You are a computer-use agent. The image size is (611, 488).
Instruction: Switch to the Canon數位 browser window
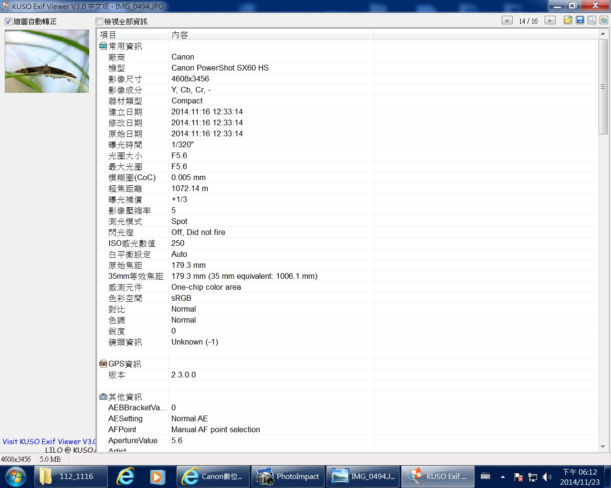tap(213, 477)
